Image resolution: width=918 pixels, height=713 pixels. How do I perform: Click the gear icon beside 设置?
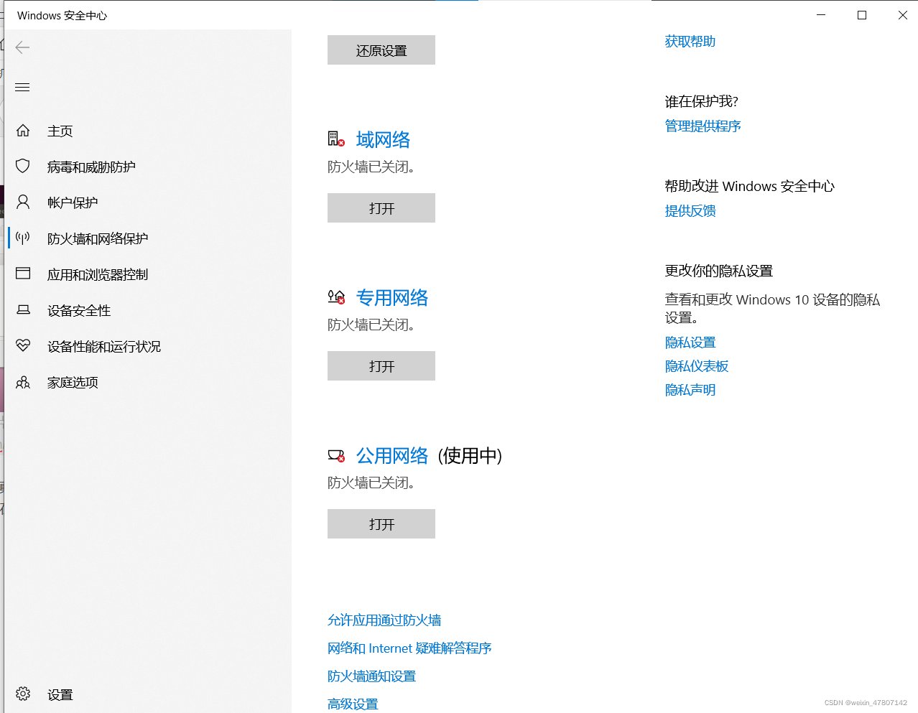point(23,694)
